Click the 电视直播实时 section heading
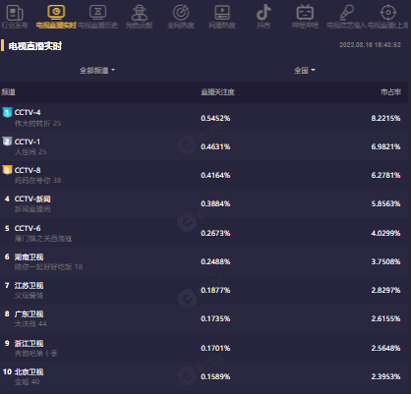Viewport: 411px width, 394px height. click(x=35, y=46)
